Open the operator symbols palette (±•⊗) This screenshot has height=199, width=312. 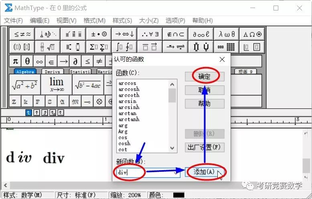pos(99,34)
